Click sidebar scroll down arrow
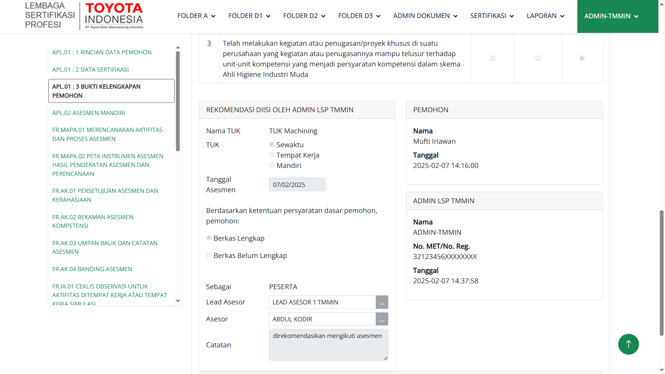 178,301
